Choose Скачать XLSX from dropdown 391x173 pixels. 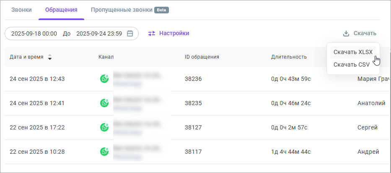(x=353, y=52)
